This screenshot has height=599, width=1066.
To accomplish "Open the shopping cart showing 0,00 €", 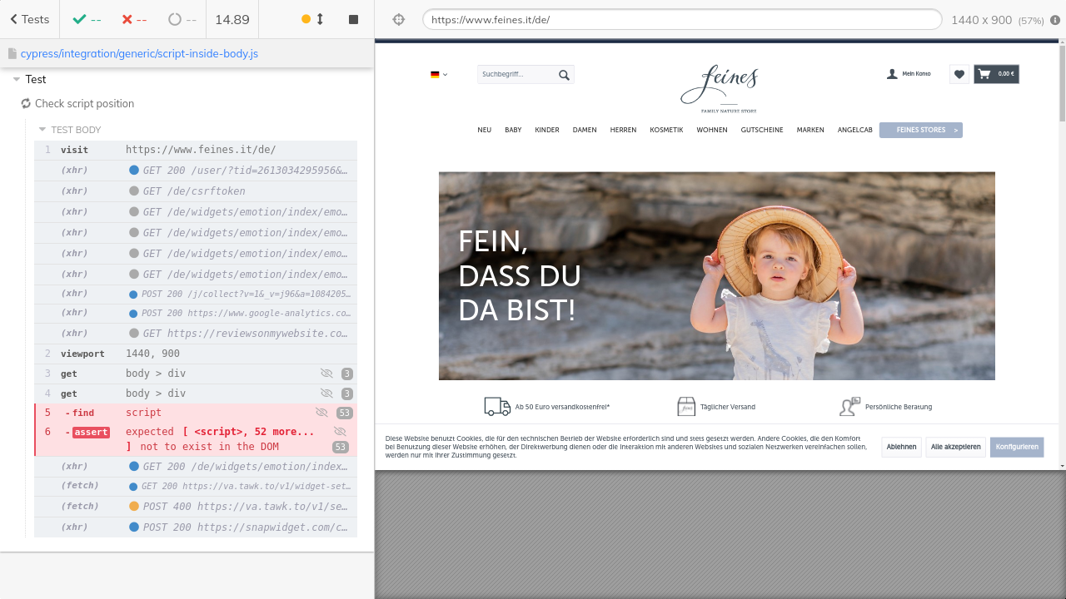I will [x=996, y=74].
